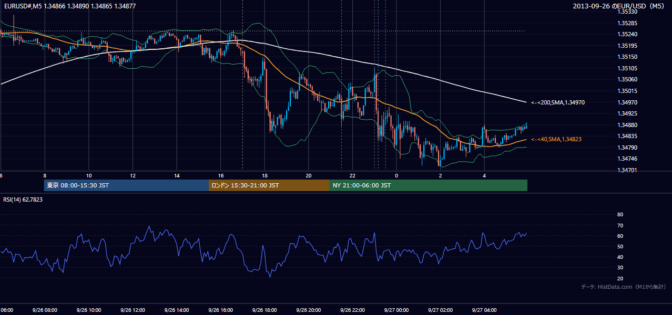Viewport: 672px width, 315px height.
Task: Click price axis label 1.35060
Action: (x=627, y=79)
